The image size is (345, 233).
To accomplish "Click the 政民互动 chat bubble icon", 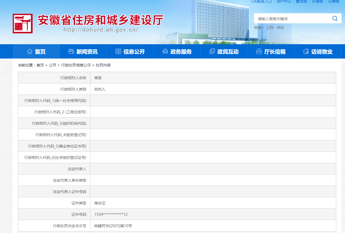I will (212, 52).
